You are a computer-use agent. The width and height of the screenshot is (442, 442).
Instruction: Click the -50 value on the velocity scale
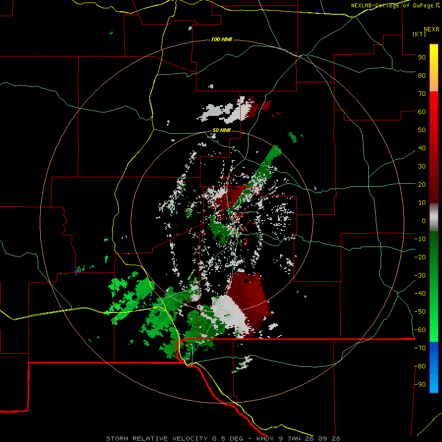420,312
